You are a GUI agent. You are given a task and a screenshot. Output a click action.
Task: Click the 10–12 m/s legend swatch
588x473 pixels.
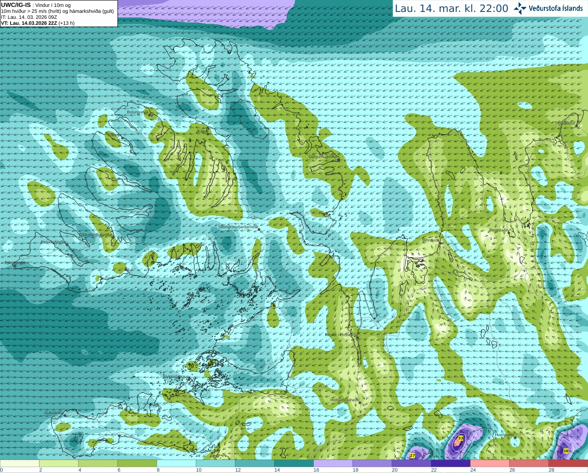point(215,463)
